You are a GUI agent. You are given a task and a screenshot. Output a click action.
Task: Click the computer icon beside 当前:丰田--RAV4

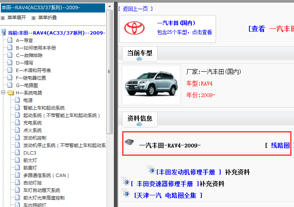pos(4,32)
